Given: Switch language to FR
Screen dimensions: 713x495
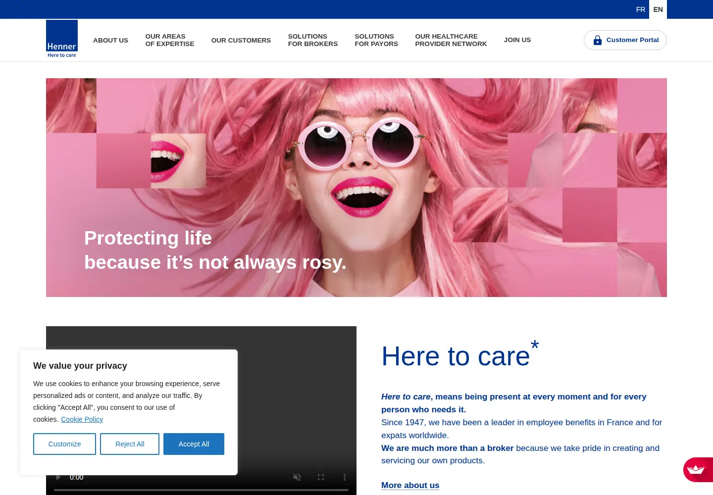Looking at the screenshot, I should pyautogui.click(x=641, y=9).
